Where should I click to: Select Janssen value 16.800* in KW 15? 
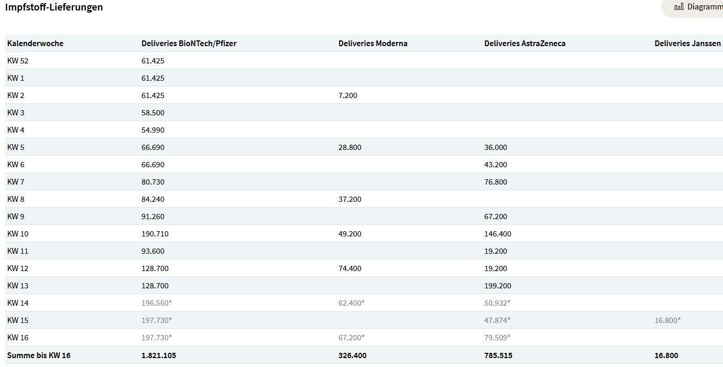[667, 320]
